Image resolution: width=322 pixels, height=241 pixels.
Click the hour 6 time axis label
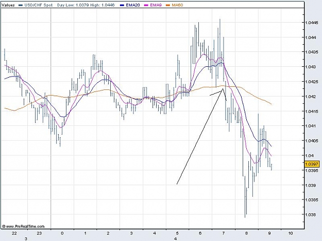coord(200,233)
